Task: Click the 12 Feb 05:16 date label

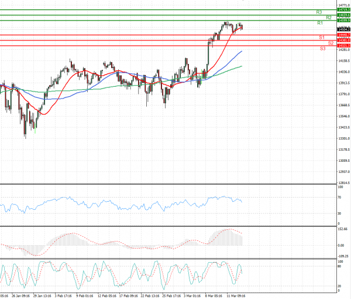Action: (x=107, y=296)
